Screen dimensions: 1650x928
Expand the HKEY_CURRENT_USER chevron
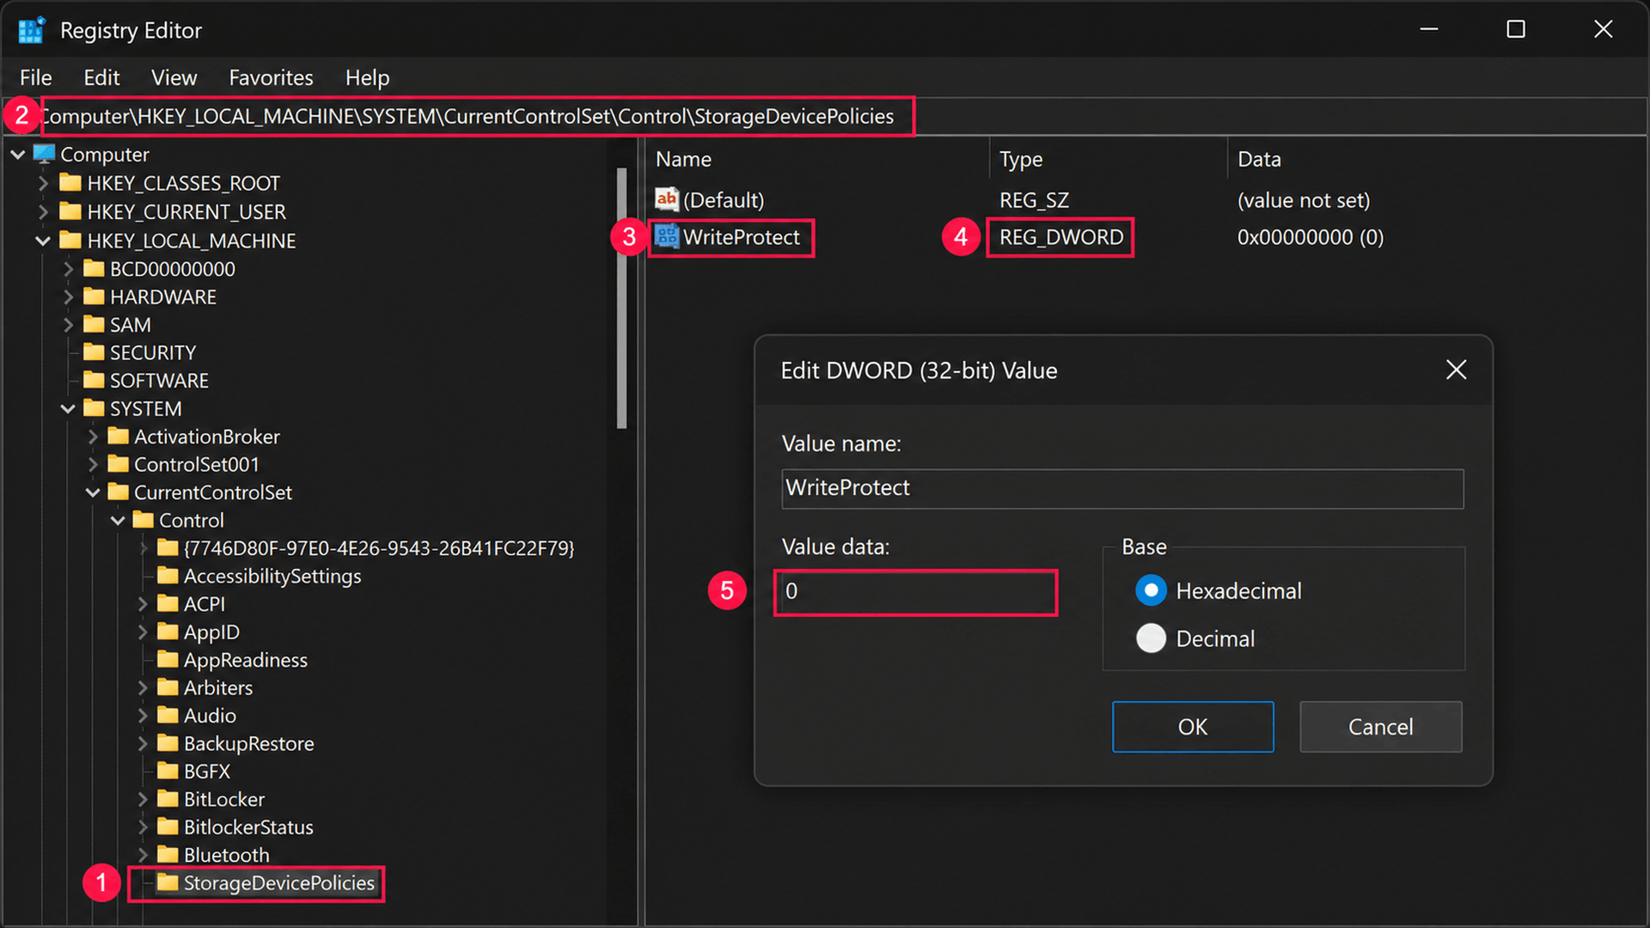point(43,211)
